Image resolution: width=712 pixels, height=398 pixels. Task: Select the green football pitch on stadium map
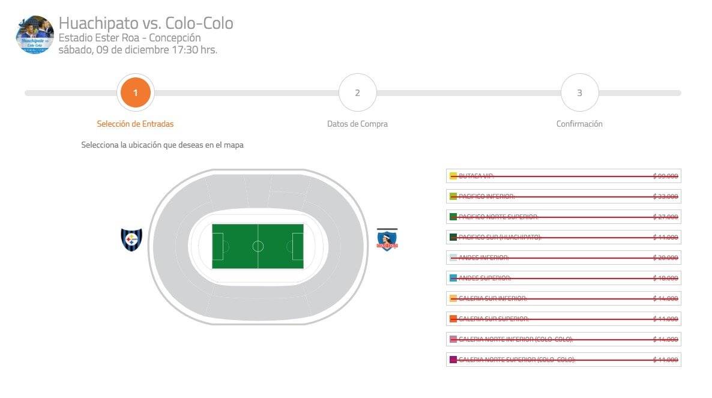coord(258,246)
